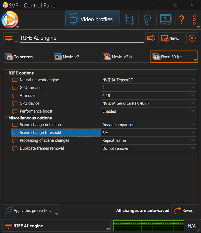The image size is (201, 233).
Task: Open the Do not remove dropdown
Action: coord(149,149)
